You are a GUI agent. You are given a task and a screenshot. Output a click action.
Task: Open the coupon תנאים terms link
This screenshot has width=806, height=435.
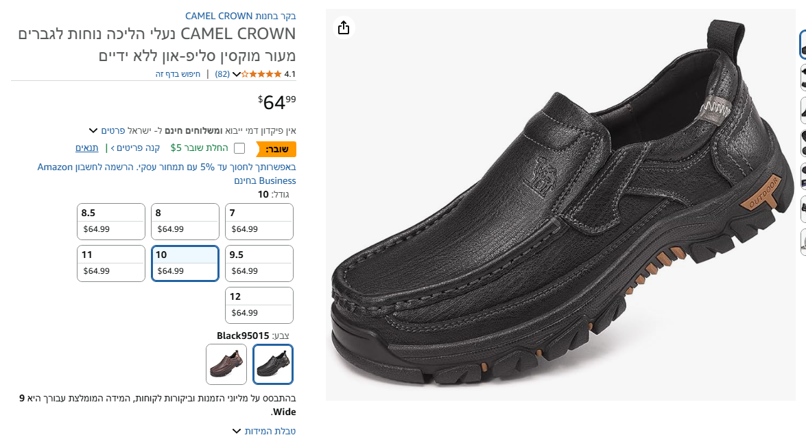pyautogui.click(x=87, y=148)
